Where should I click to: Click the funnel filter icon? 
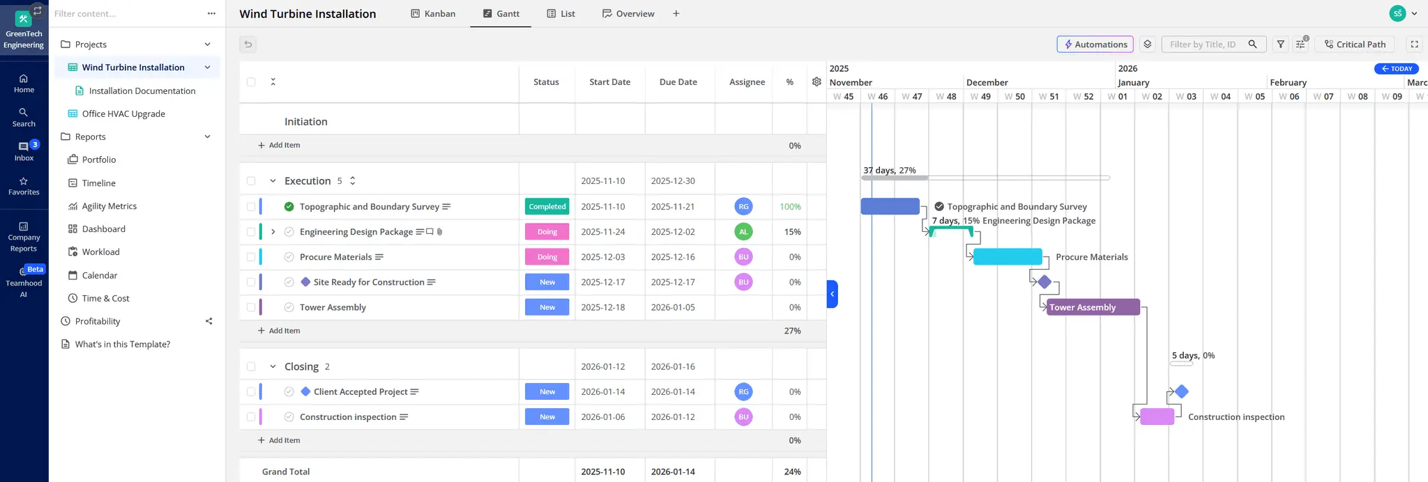(1280, 44)
